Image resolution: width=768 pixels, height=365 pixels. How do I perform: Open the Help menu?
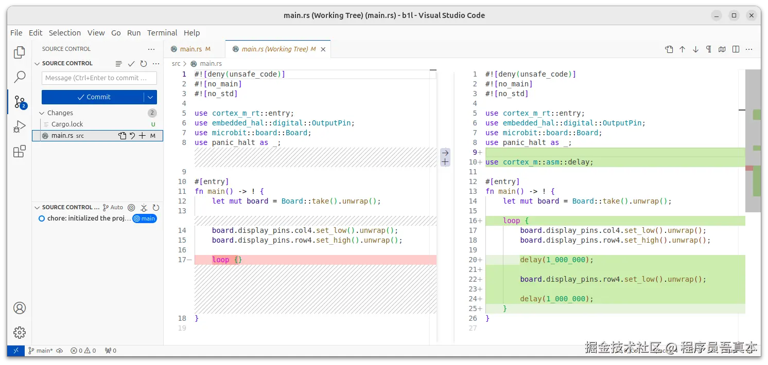(191, 33)
